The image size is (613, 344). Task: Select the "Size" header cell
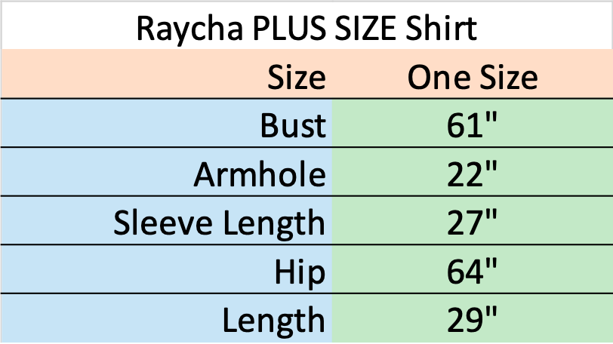297,77
